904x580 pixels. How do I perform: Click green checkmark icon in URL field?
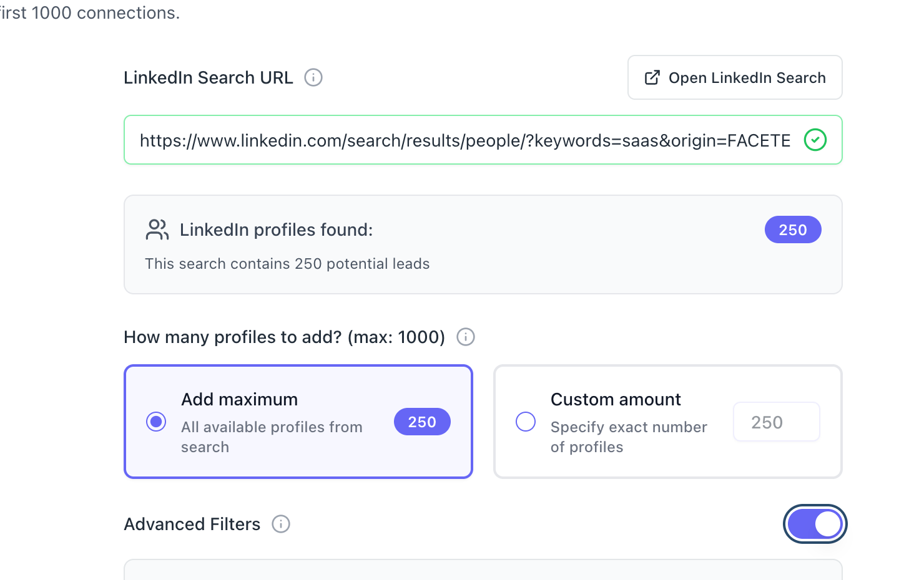point(815,140)
